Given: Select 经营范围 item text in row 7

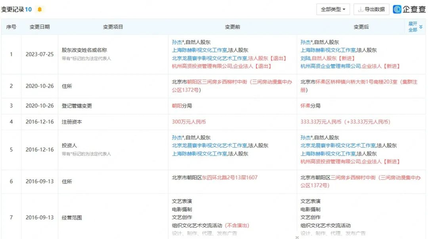Looking at the screenshot, I should [72, 218].
